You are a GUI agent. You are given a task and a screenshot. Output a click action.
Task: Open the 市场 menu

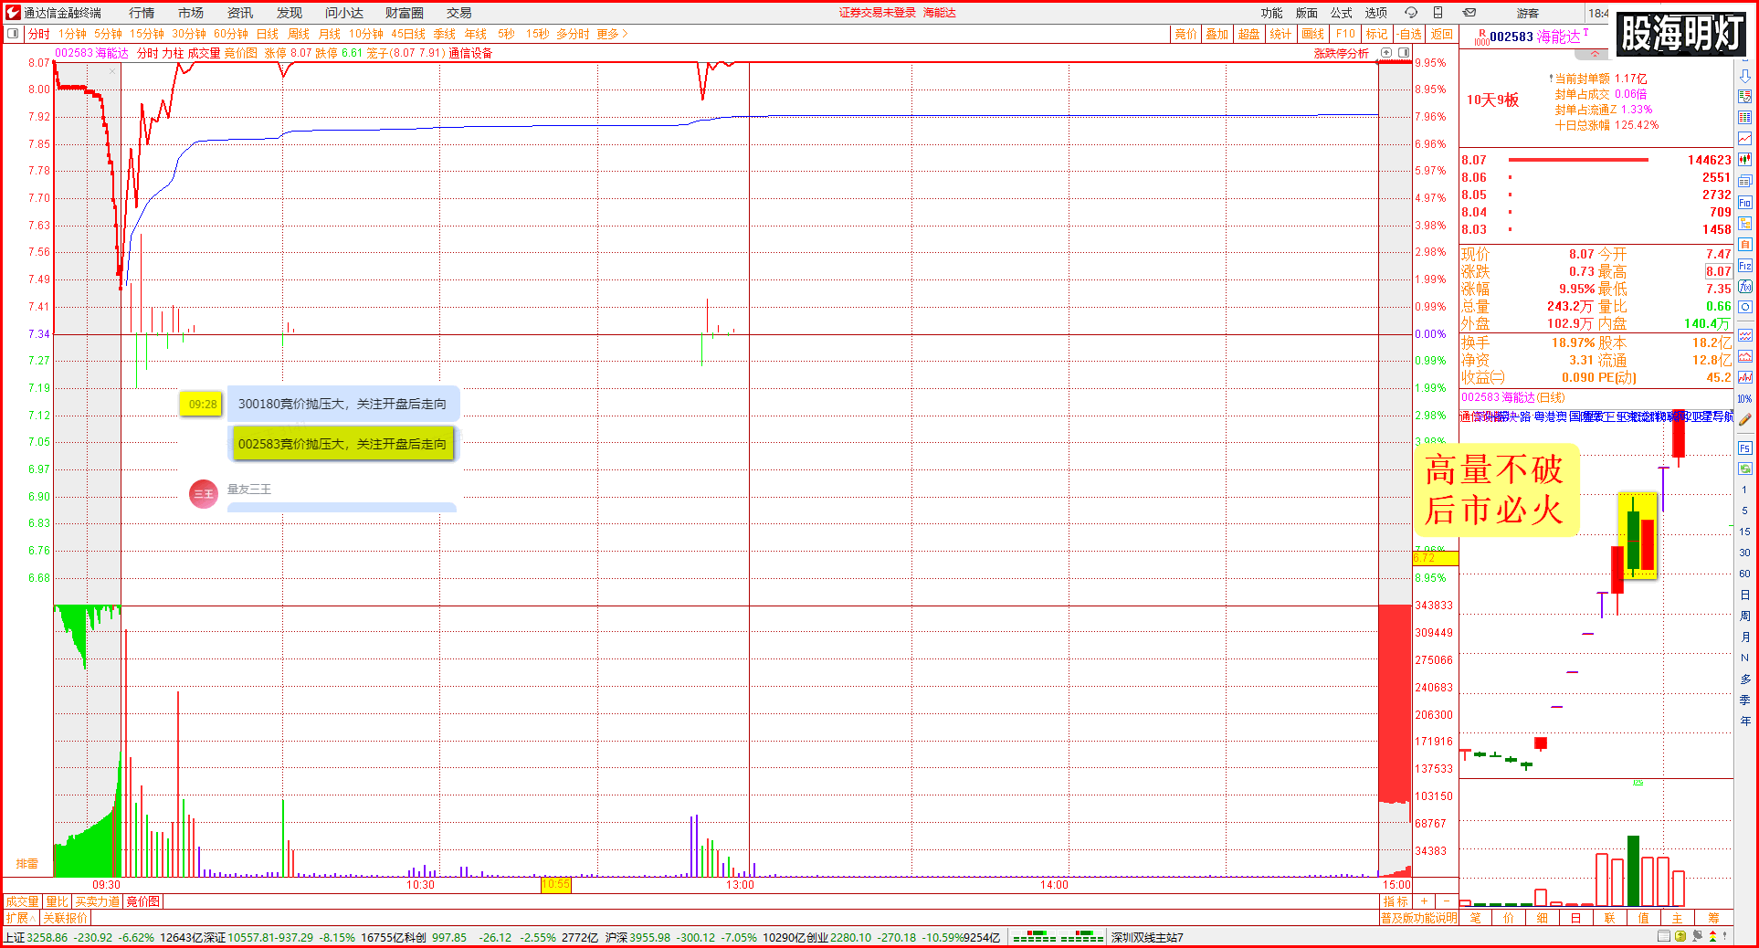(191, 13)
